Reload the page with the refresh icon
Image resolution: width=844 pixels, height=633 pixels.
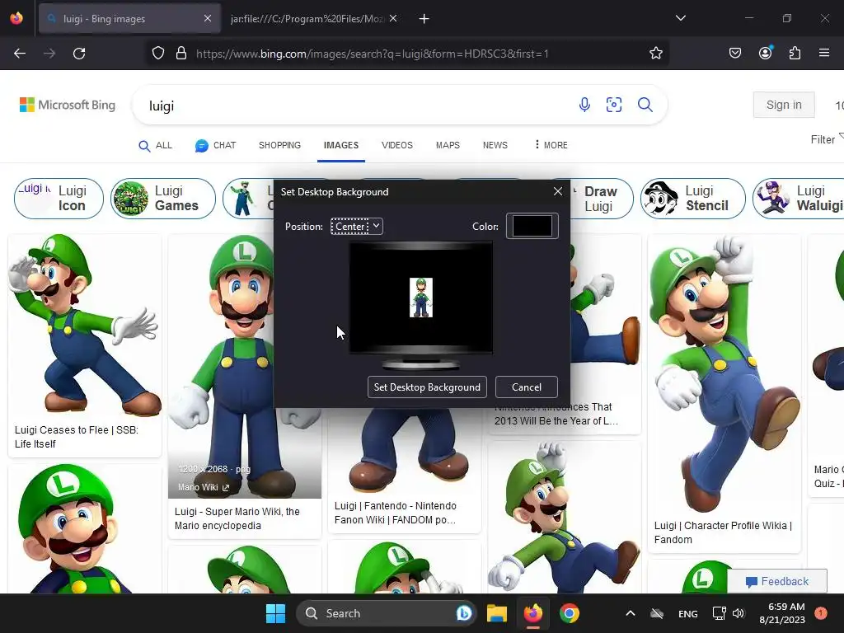coord(79,54)
